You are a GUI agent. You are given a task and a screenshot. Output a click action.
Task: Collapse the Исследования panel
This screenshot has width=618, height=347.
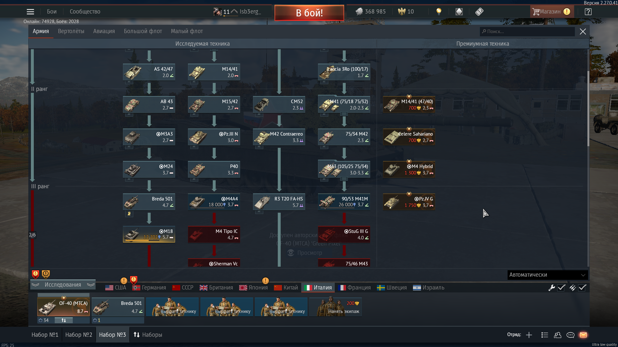tap(63, 285)
